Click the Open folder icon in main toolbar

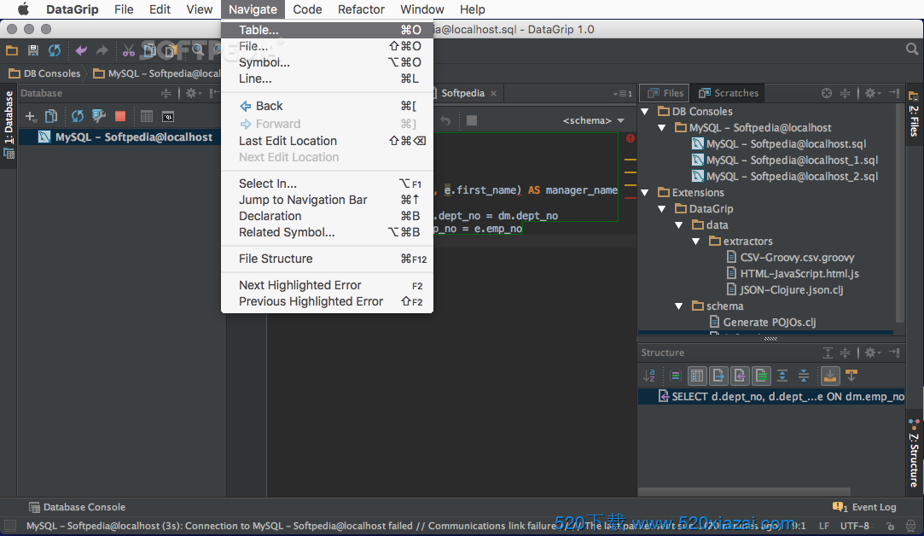click(12, 50)
